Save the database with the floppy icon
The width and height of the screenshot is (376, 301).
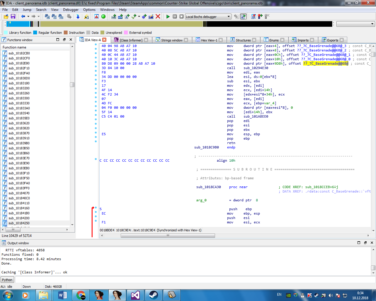click(x=13, y=17)
